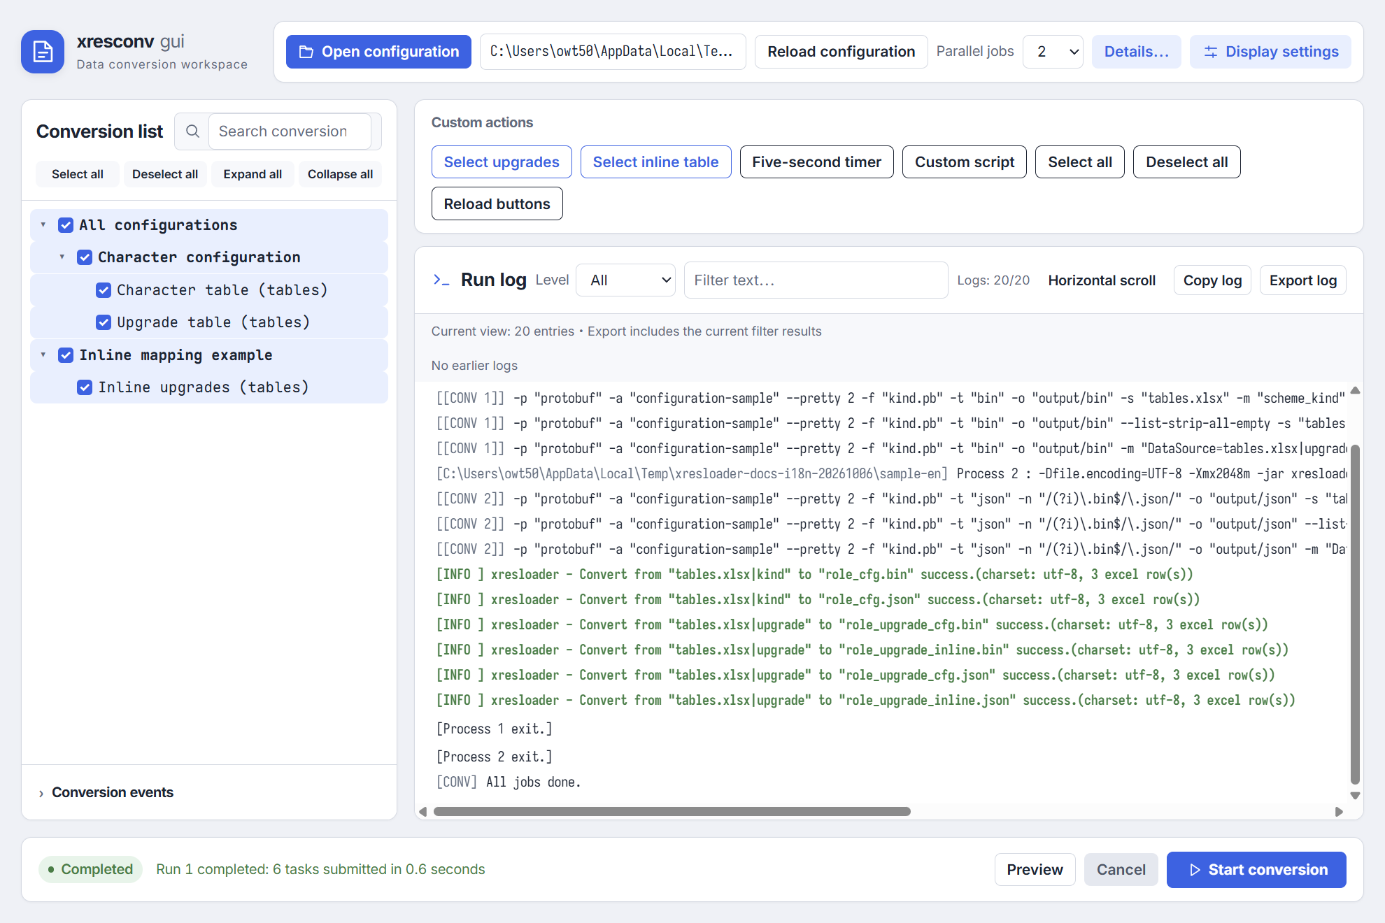Click log line '[Process 2 exit.]'
Image resolution: width=1385 pixels, height=923 pixels.
click(494, 757)
